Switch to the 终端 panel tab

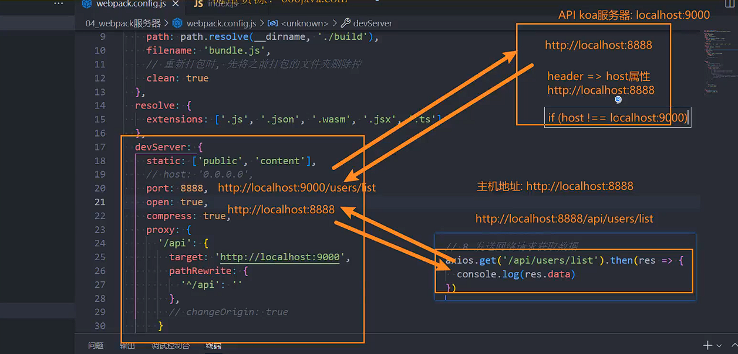point(214,346)
